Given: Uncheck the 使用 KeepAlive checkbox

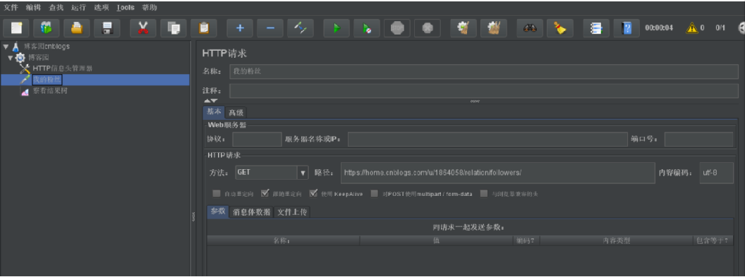Looking at the screenshot, I should click(313, 194).
